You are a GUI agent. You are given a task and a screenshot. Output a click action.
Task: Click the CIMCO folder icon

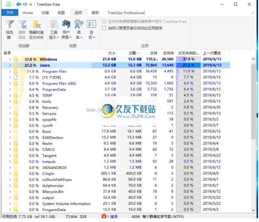16,149
